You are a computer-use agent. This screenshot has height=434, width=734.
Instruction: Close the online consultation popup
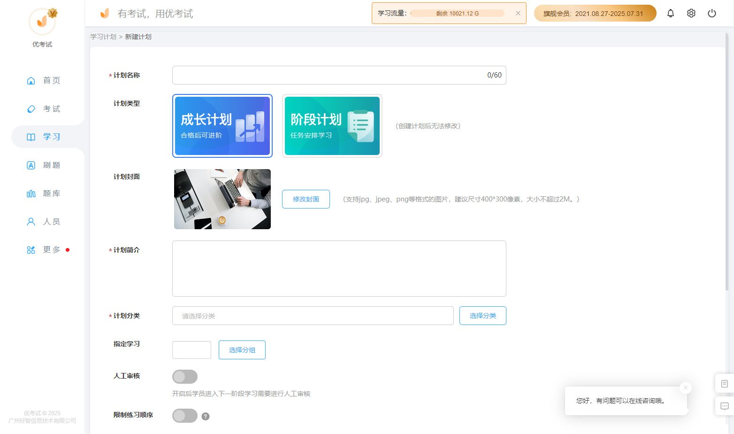pyautogui.click(x=686, y=387)
